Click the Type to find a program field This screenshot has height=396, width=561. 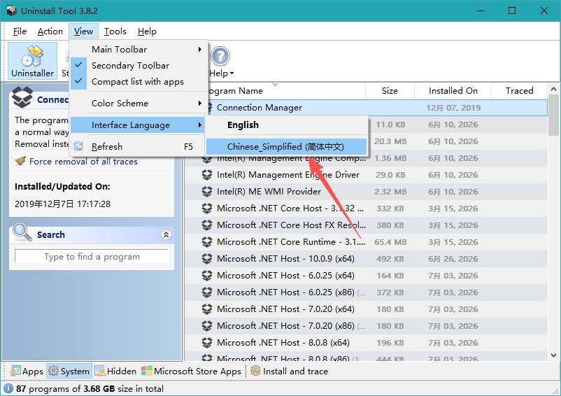tap(92, 257)
